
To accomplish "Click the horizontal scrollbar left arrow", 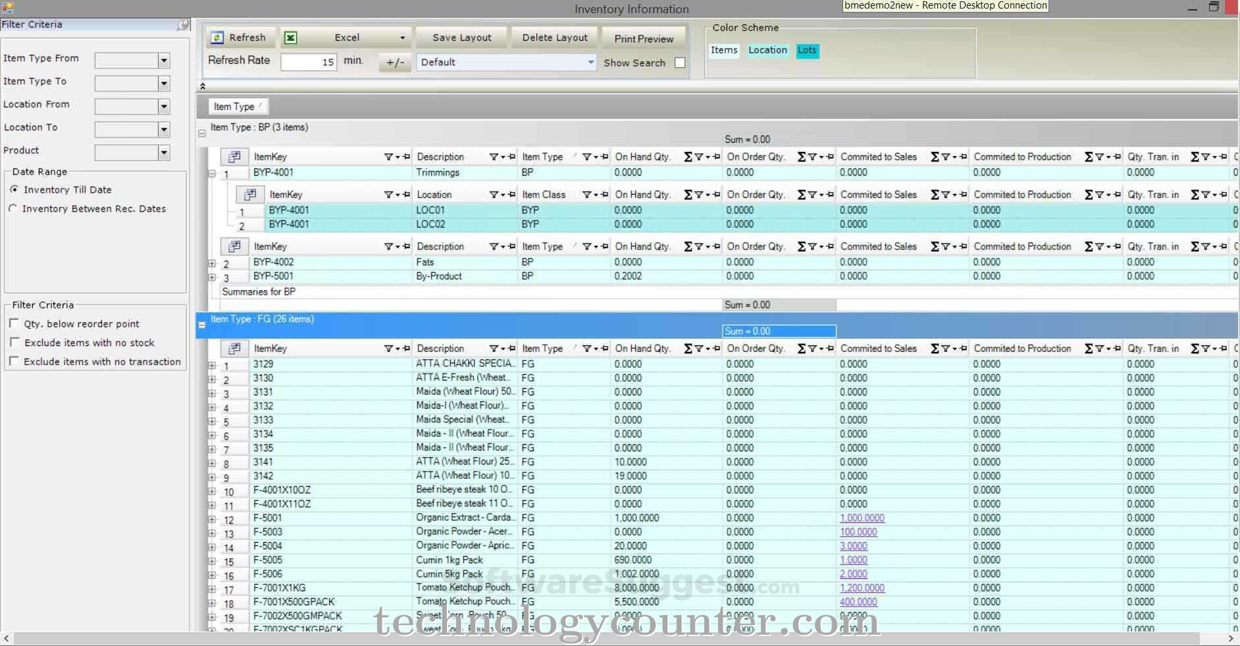I will tap(7, 638).
